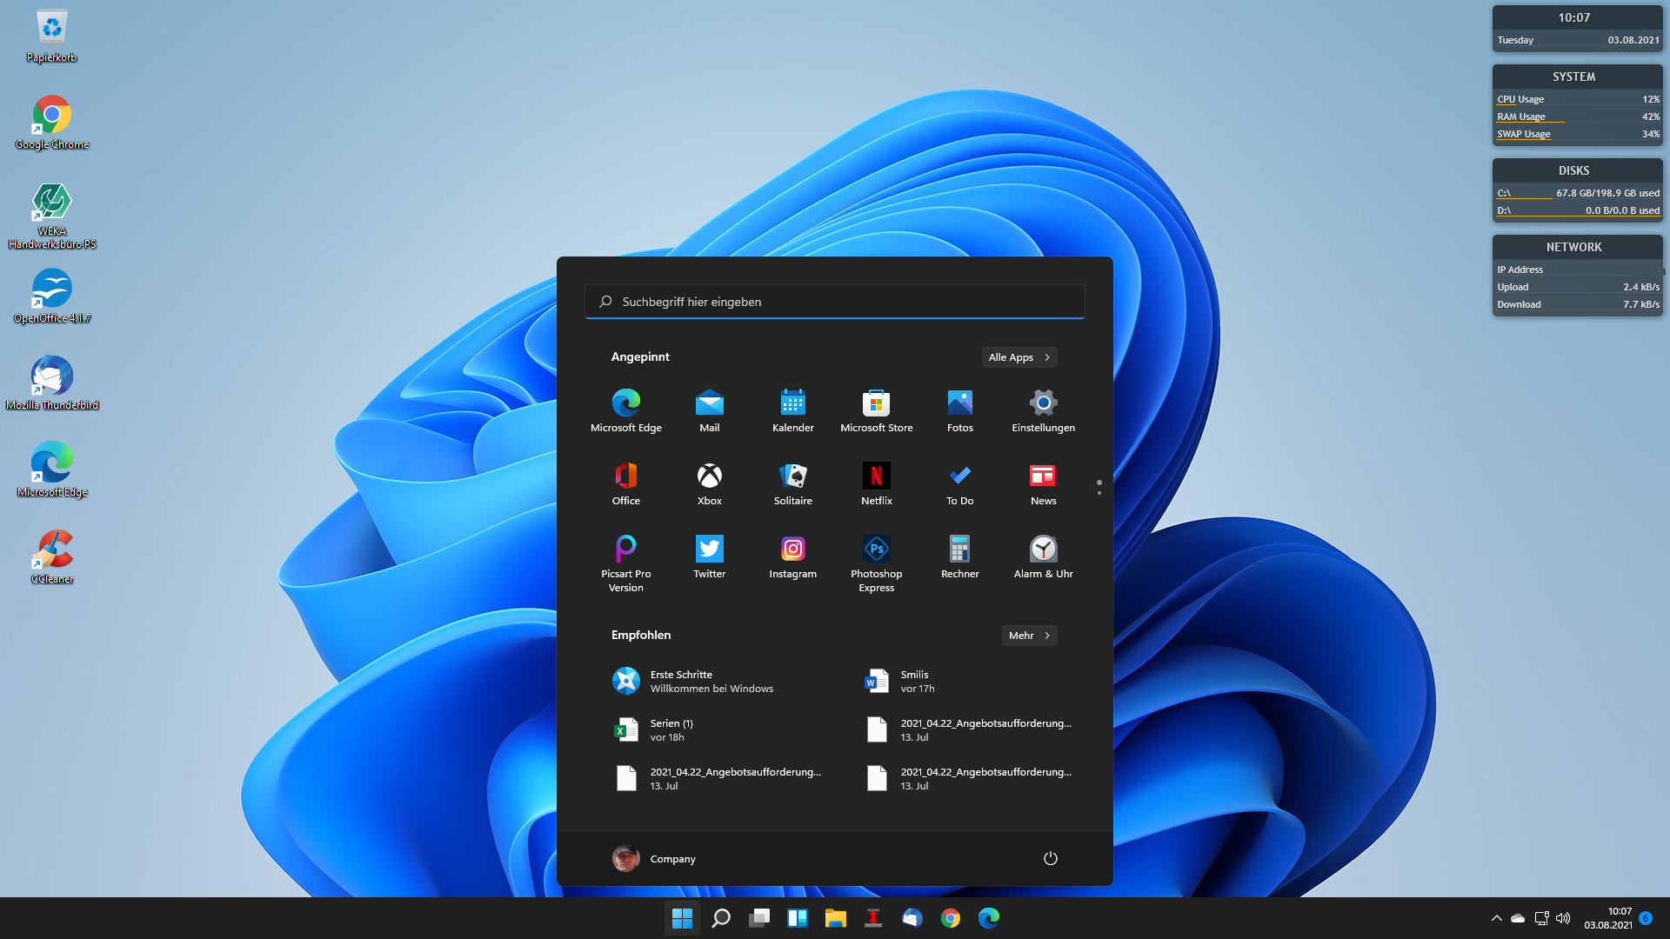The image size is (1670, 939).
Task: Open the OneDrive cloud tray icon
Action: point(1518,918)
